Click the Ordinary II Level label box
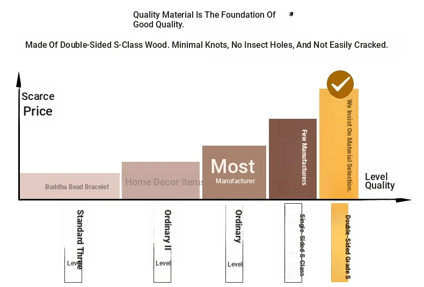The image size is (424, 287). click(162, 244)
